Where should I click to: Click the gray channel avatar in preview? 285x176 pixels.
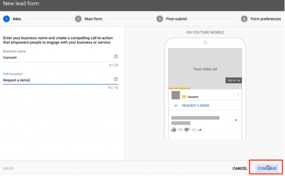click(175, 95)
